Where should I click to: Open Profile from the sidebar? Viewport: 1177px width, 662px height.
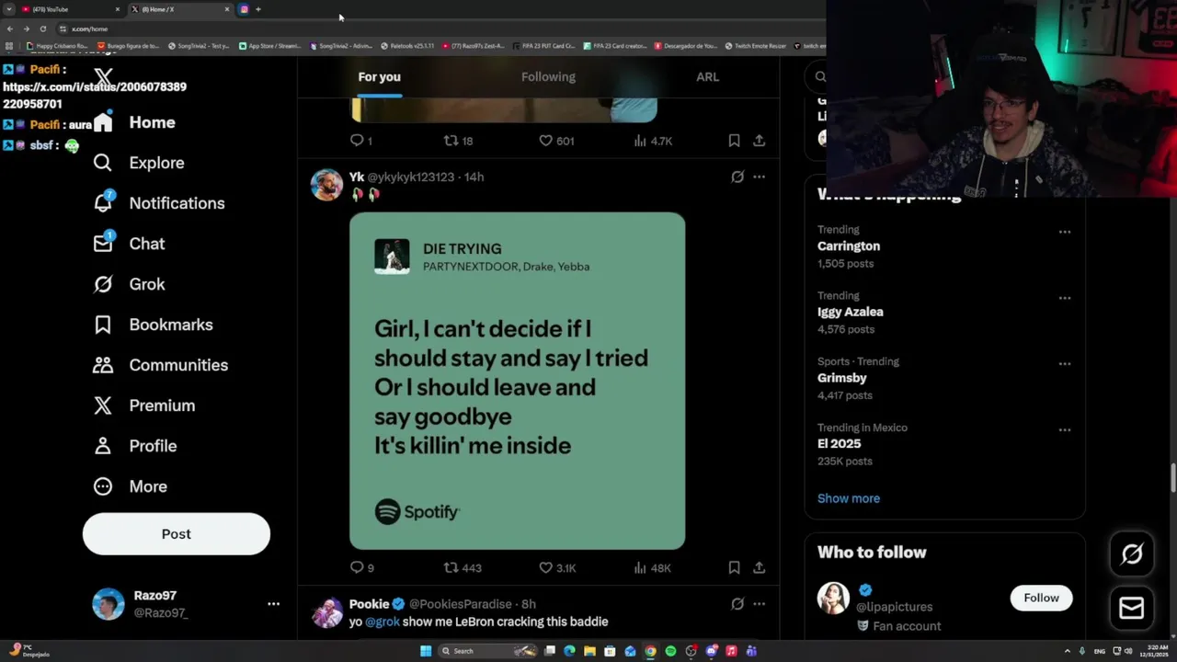pyautogui.click(x=134, y=446)
